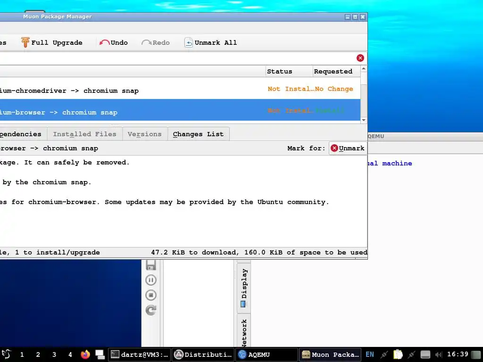Screen dimensions: 483x362
Task: Switch to dartz@VM3 terminal window
Action: [140, 354]
